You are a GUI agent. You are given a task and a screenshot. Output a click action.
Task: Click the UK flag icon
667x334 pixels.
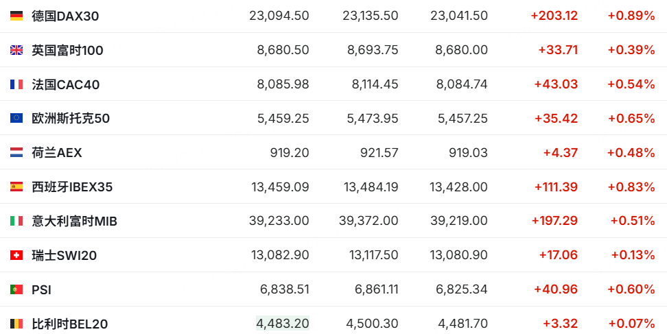(x=16, y=50)
